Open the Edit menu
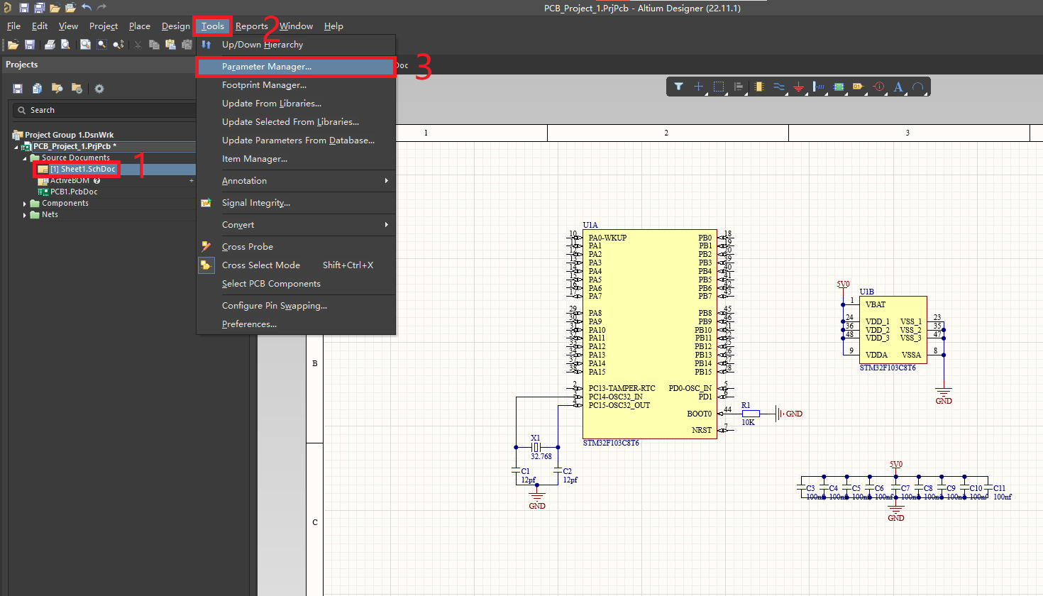Screen dimensions: 1043x596 pos(40,26)
